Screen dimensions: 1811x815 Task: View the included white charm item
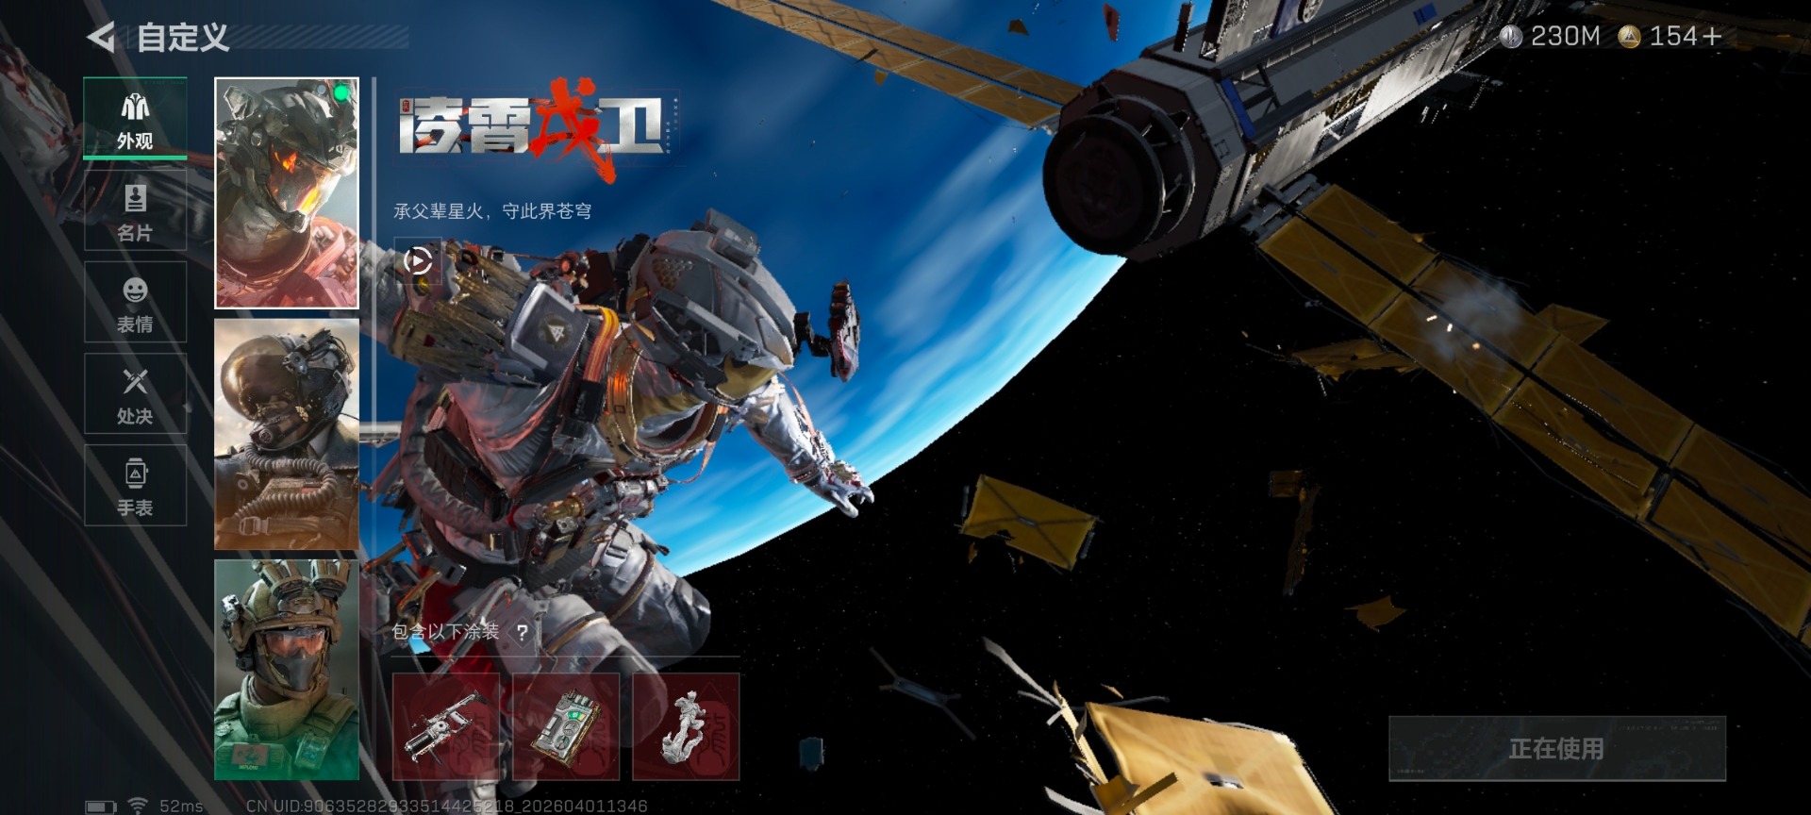pos(686,726)
